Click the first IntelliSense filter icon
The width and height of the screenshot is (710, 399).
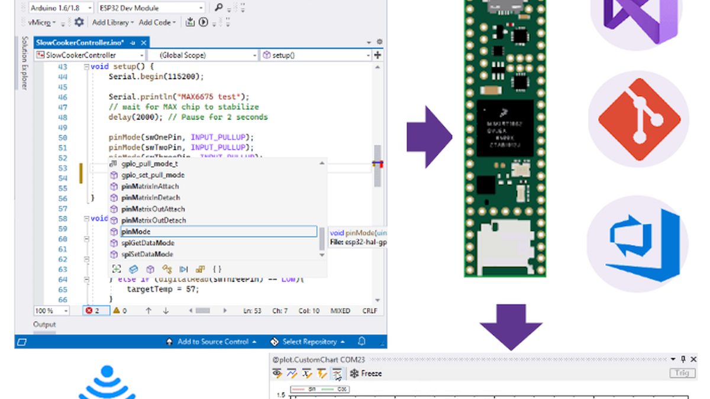point(117,269)
